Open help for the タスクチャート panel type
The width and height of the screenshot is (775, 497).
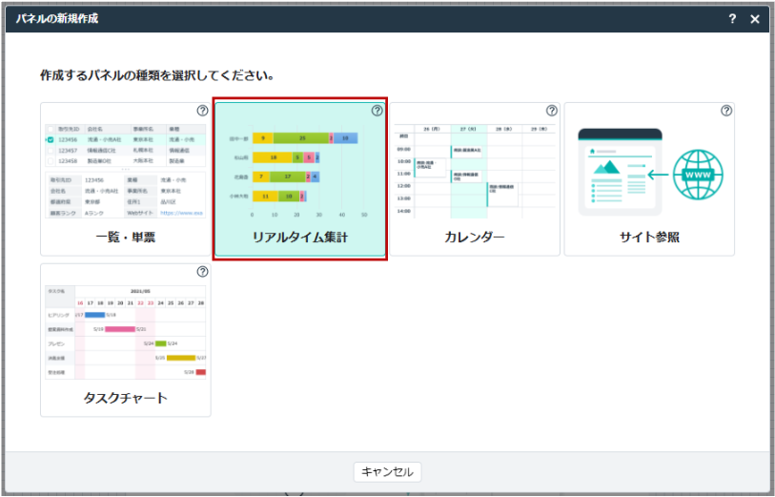point(202,272)
